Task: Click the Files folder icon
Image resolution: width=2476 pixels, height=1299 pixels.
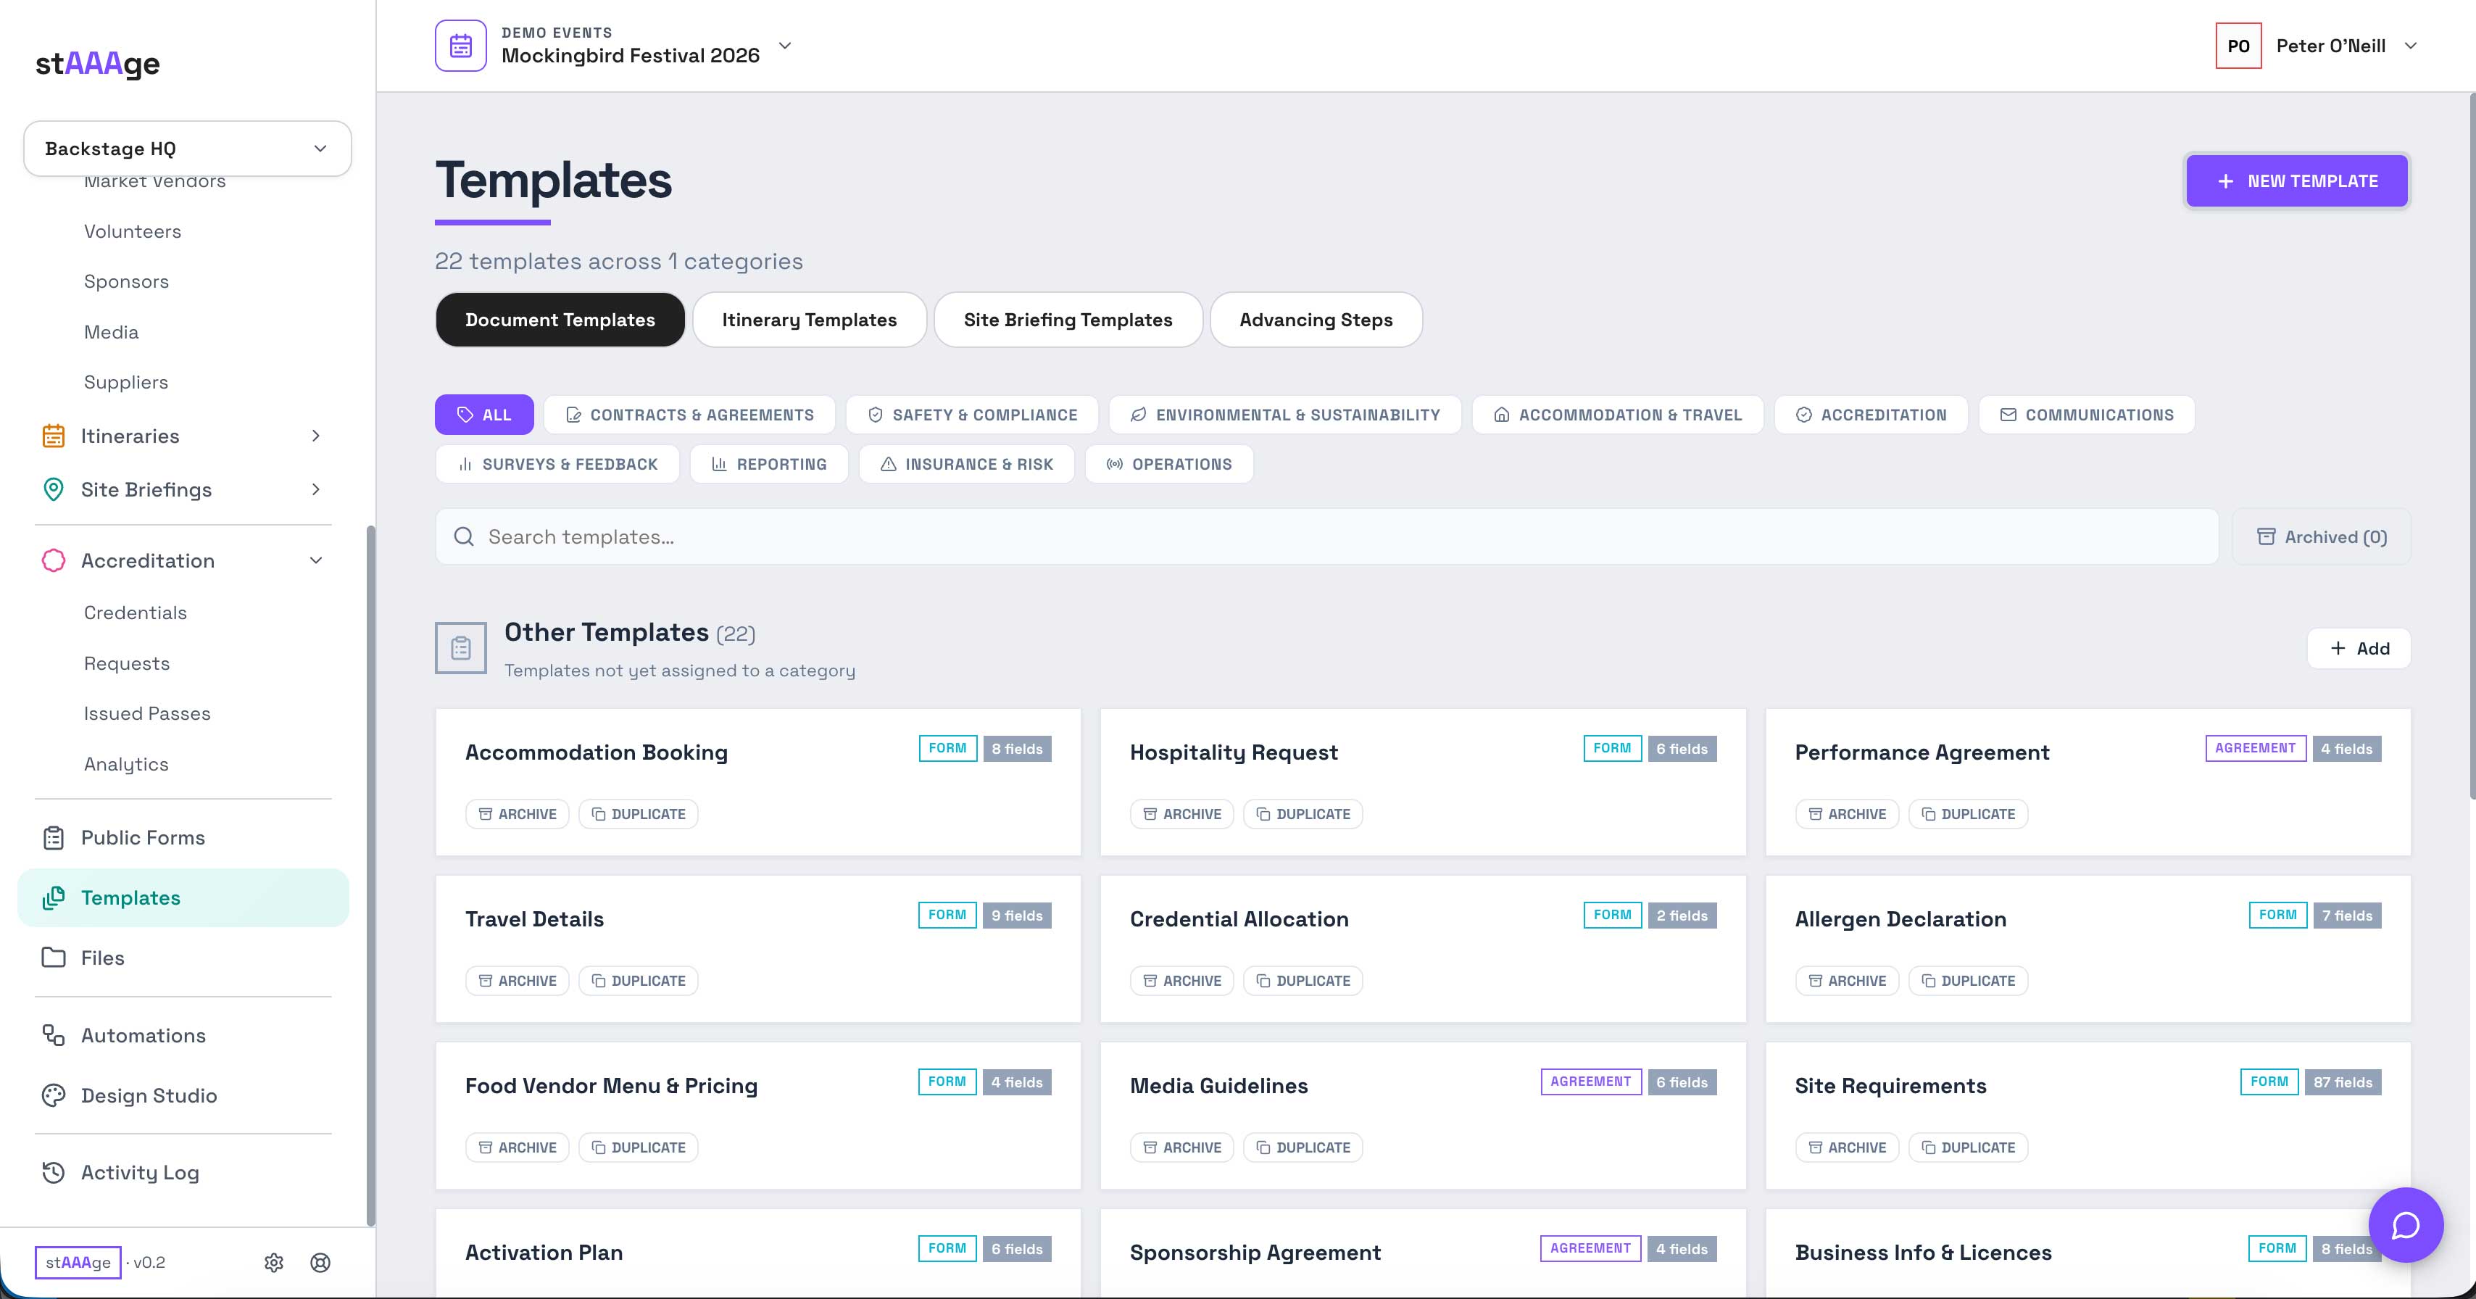Action: point(54,958)
